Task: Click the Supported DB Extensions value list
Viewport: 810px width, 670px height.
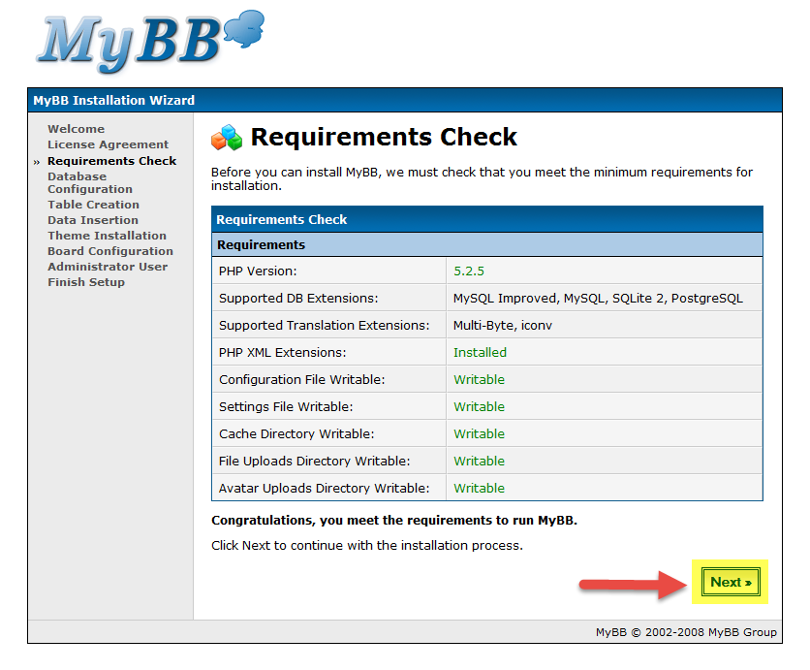Action: [597, 299]
